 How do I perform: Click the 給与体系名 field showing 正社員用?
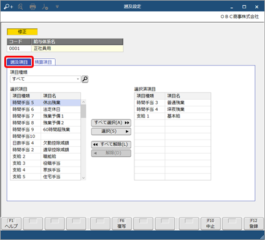(77, 48)
